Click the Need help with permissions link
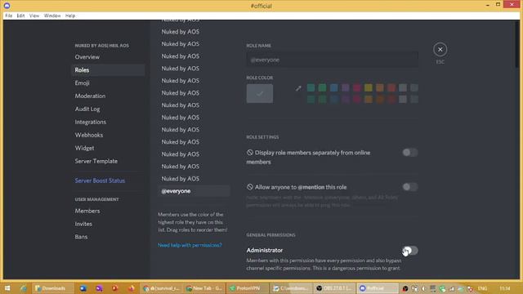This screenshot has width=523, height=294. [x=190, y=245]
